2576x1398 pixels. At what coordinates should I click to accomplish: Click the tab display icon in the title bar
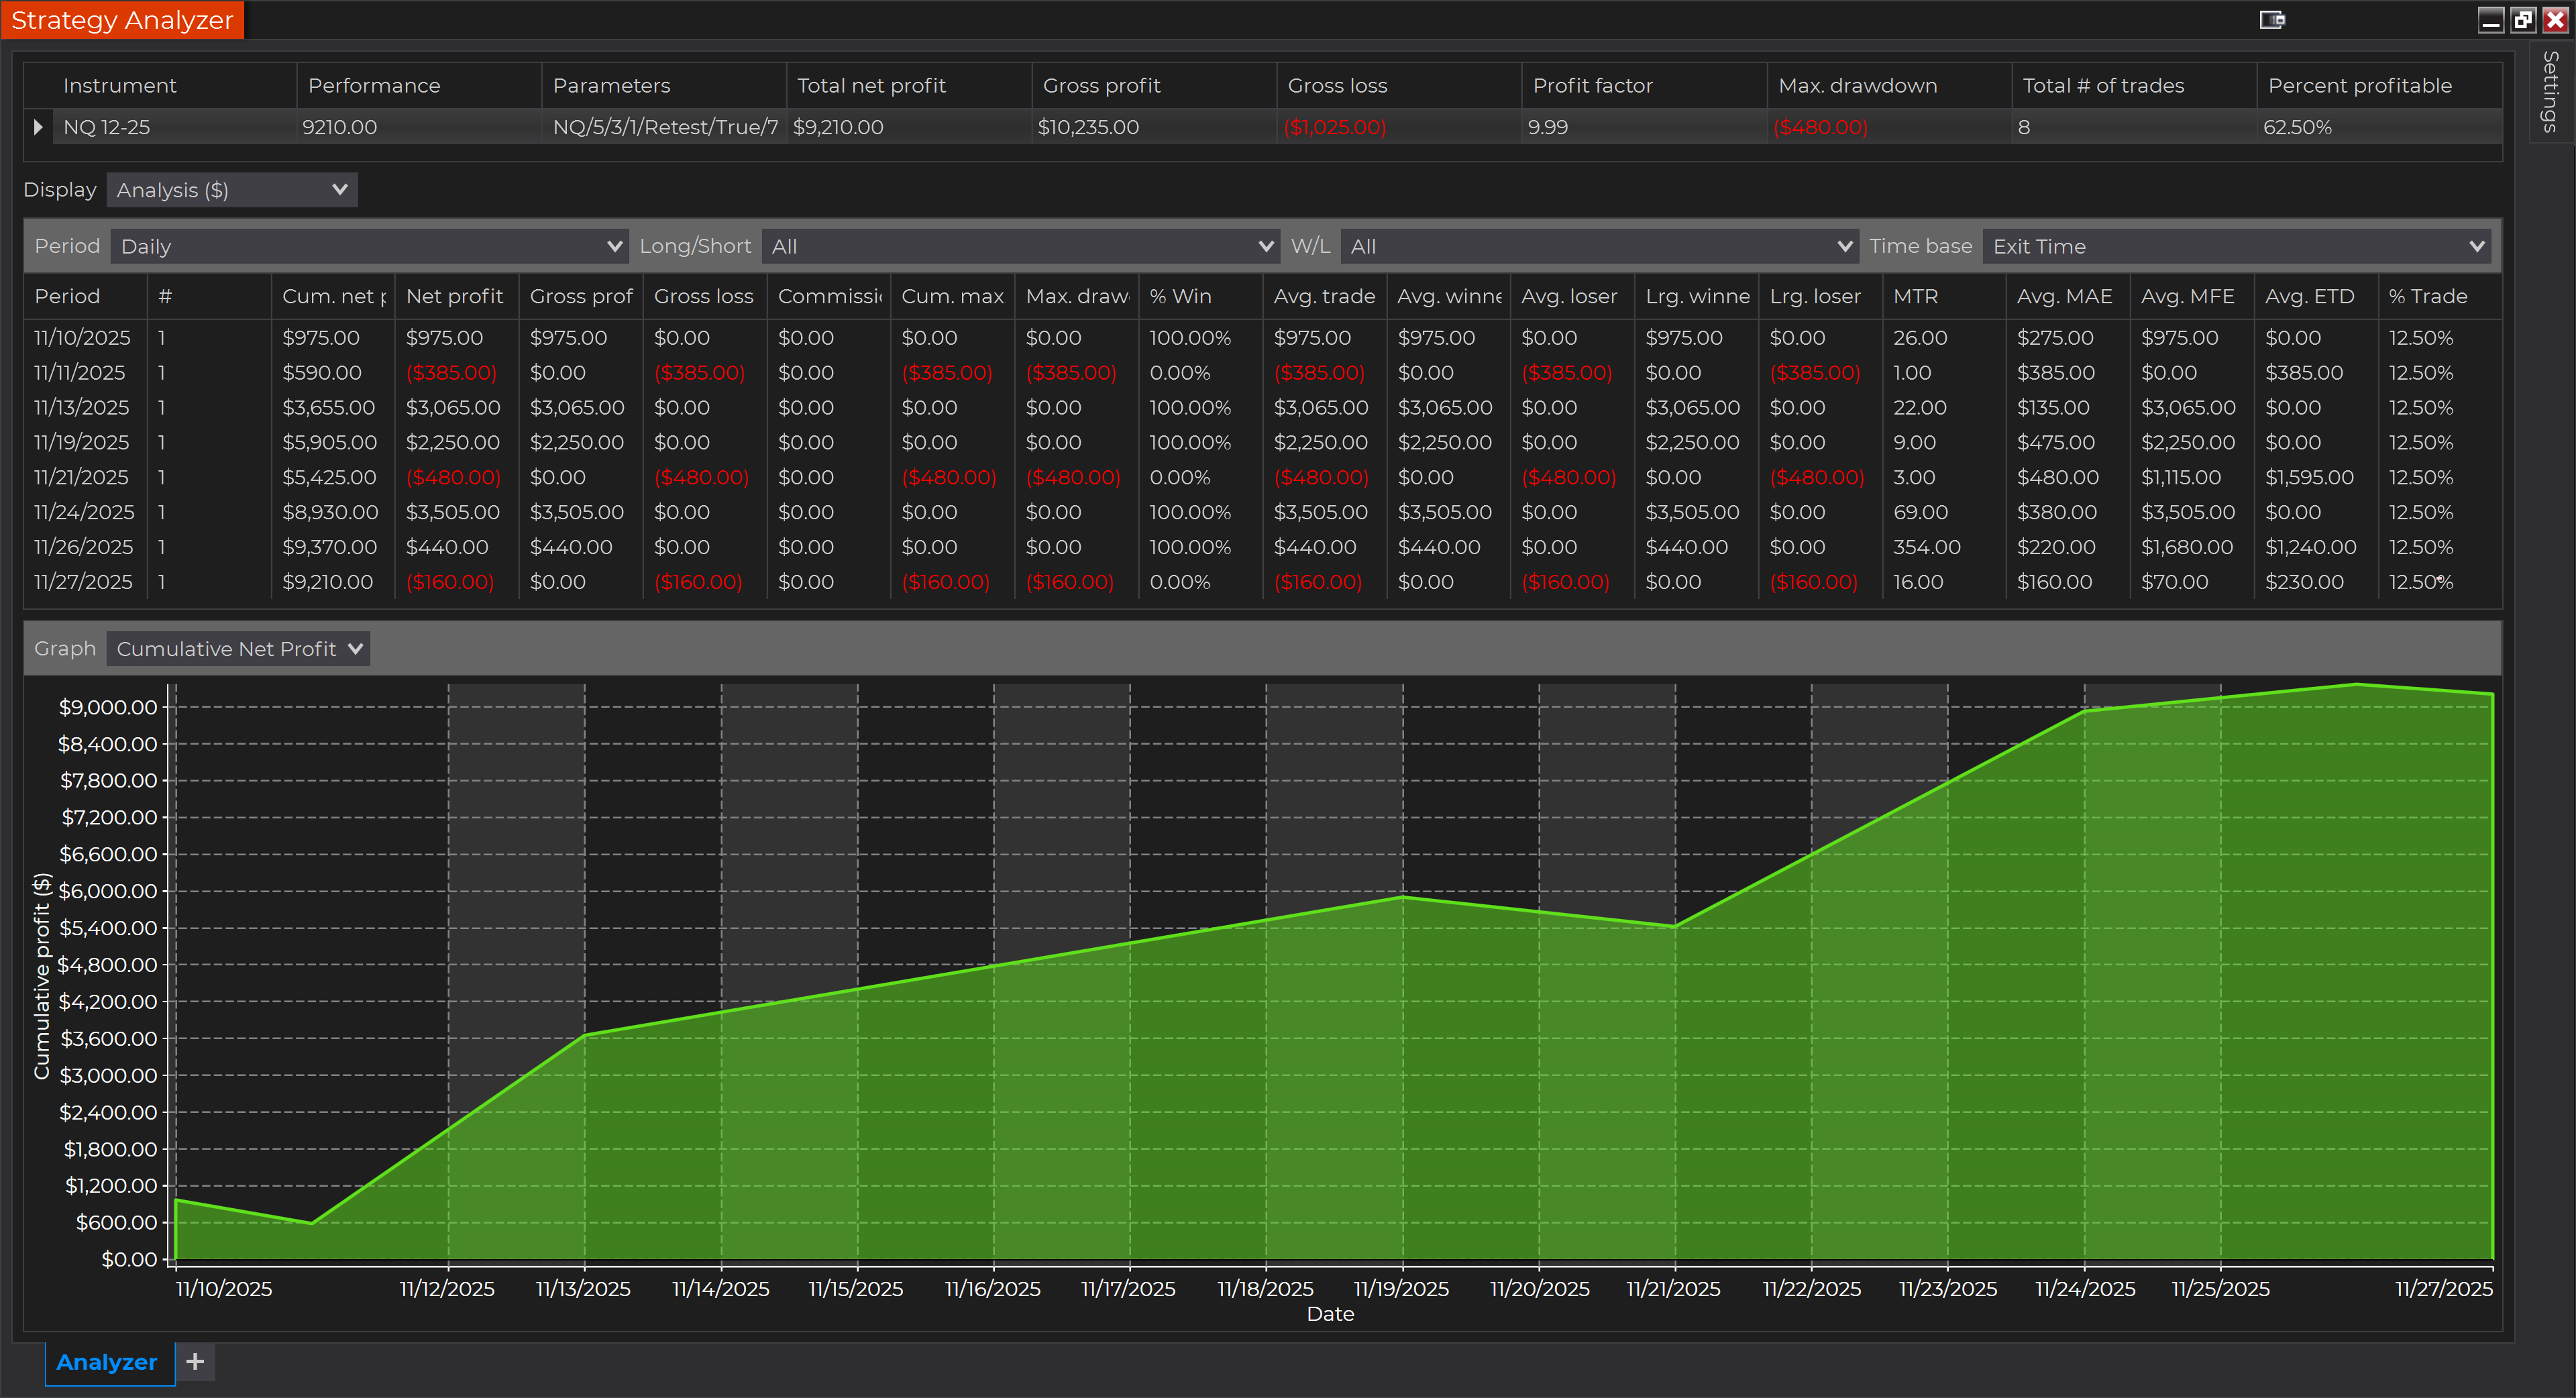click(x=2272, y=20)
